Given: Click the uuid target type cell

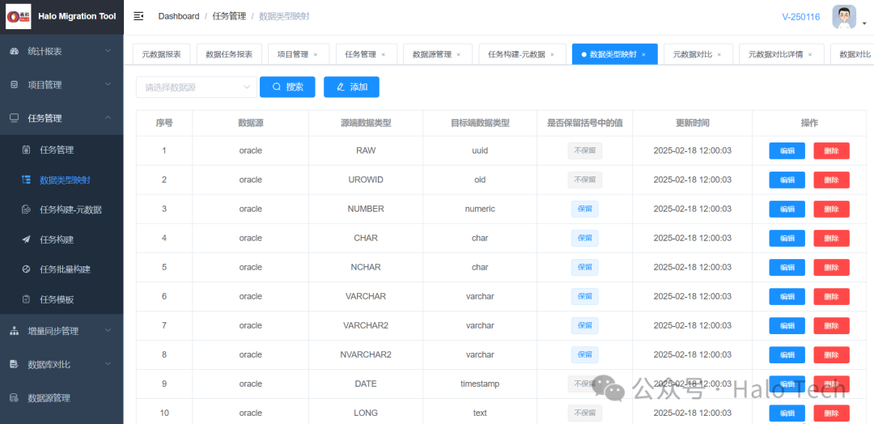Looking at the screenshot, I should (480, 151).
